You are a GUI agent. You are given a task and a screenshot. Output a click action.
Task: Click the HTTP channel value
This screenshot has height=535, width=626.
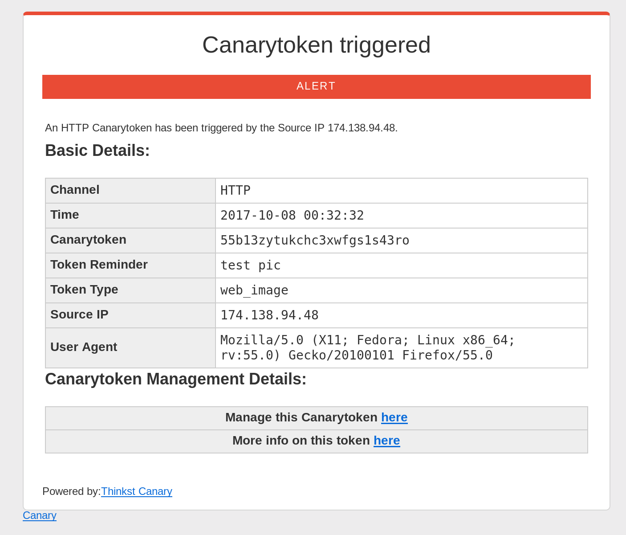(x=236, y=191)
